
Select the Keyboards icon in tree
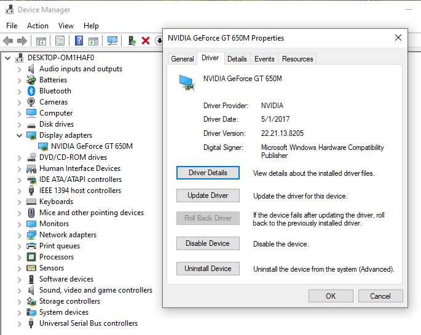(31, 202)
